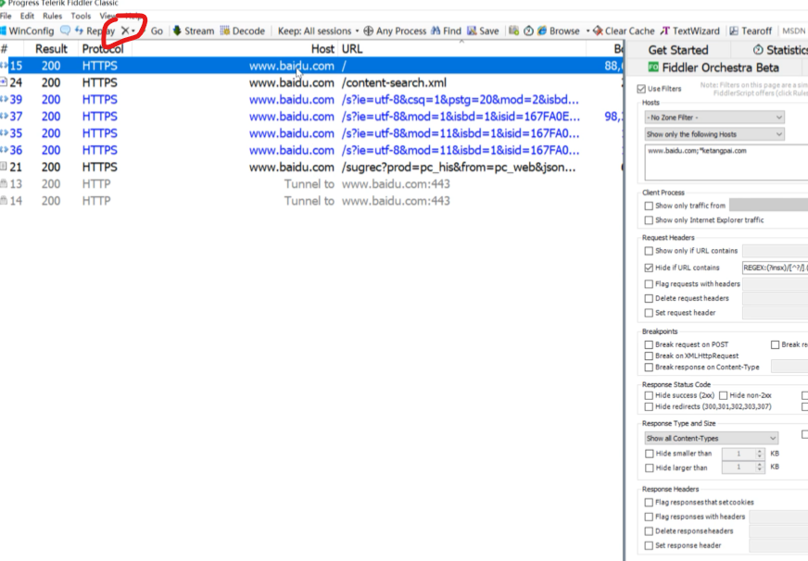
Task: Check Break on XMLHttpRequest
Action: pos(649,356)
